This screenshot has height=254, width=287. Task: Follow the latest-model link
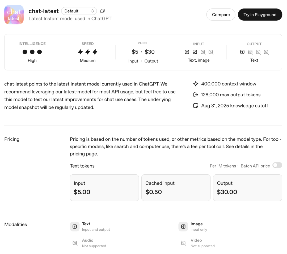pos(77,92)
